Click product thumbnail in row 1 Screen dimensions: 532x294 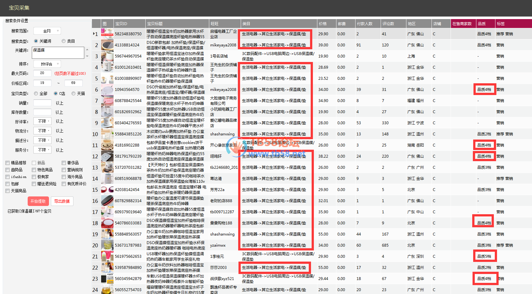pos(107,34)
